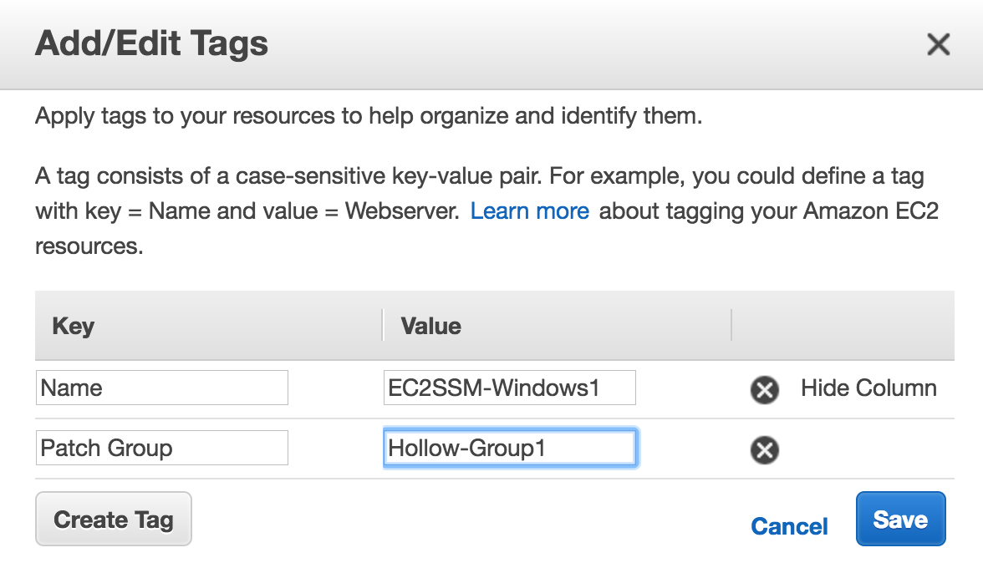
Task: Click the Value column header
Action: pyautogui.click(x=430, y=326)
